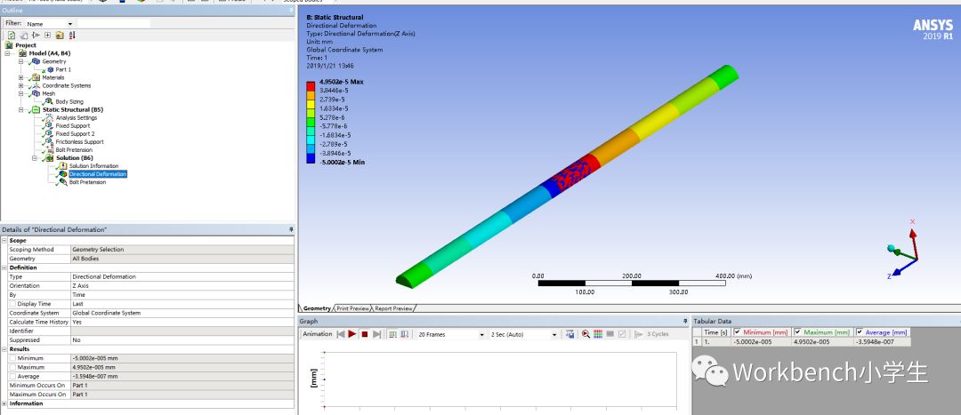Viewport: 961px width, 415px height.
Task: Open the Filter Name dropdown
Action: [70, 24]
